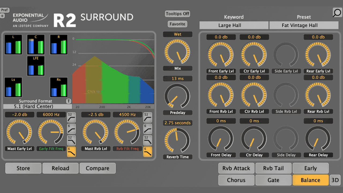Switch to the Rvb Attack tab
This screenshot has height=193, width=343.
[236, 168]
